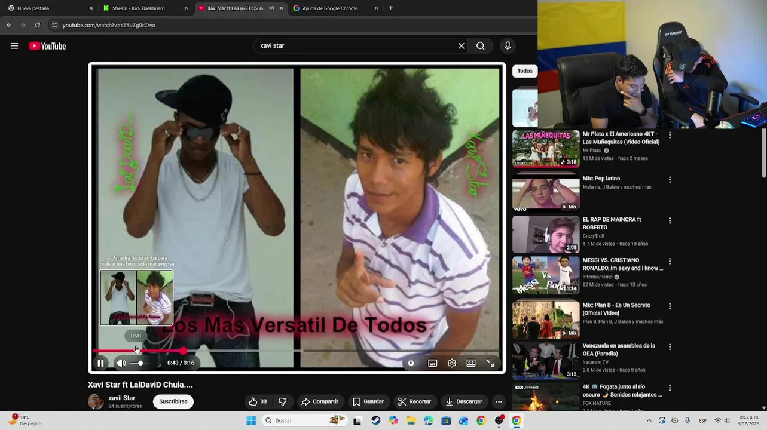
Task: Clear the search box with the X
Action: 461,46
